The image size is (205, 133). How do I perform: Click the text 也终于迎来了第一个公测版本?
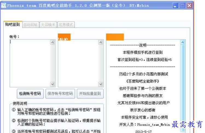(x=143, y=88)
